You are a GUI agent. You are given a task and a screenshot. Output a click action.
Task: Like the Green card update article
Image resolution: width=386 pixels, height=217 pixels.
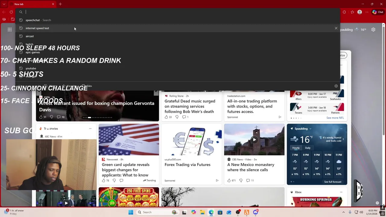(103, 181)
